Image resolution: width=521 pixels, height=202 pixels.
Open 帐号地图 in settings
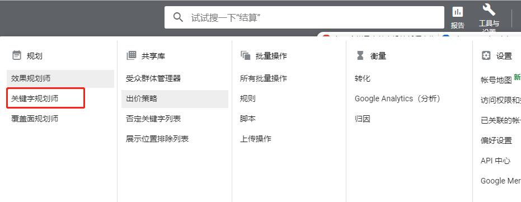pos(496,80)
